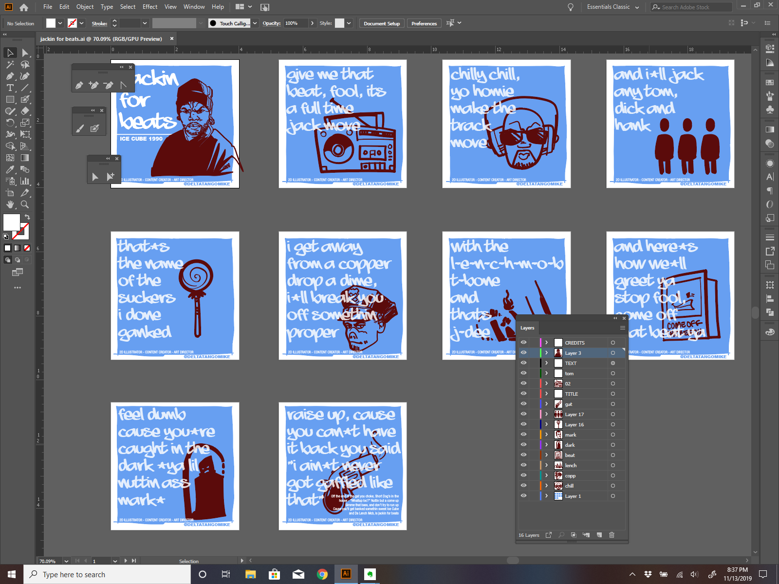779x584 pixels.
Task: Select the Magic Wand tool
Action: pyautogui.click(x=10, y=64)
